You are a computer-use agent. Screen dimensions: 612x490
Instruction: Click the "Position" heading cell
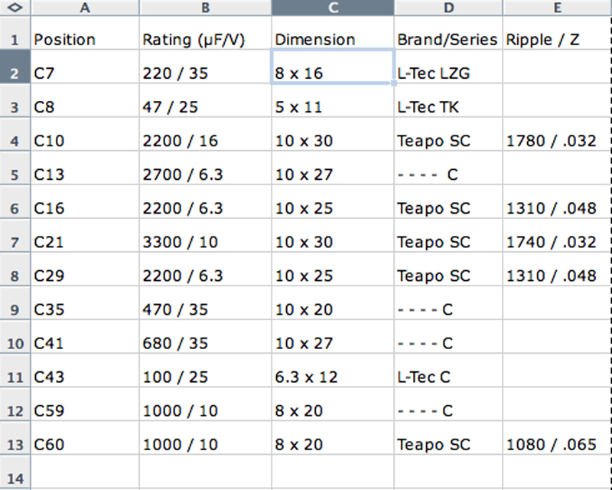[x=85, y=40]
